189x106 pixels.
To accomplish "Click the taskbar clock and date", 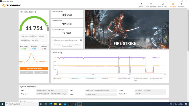I will pos(180,104).
